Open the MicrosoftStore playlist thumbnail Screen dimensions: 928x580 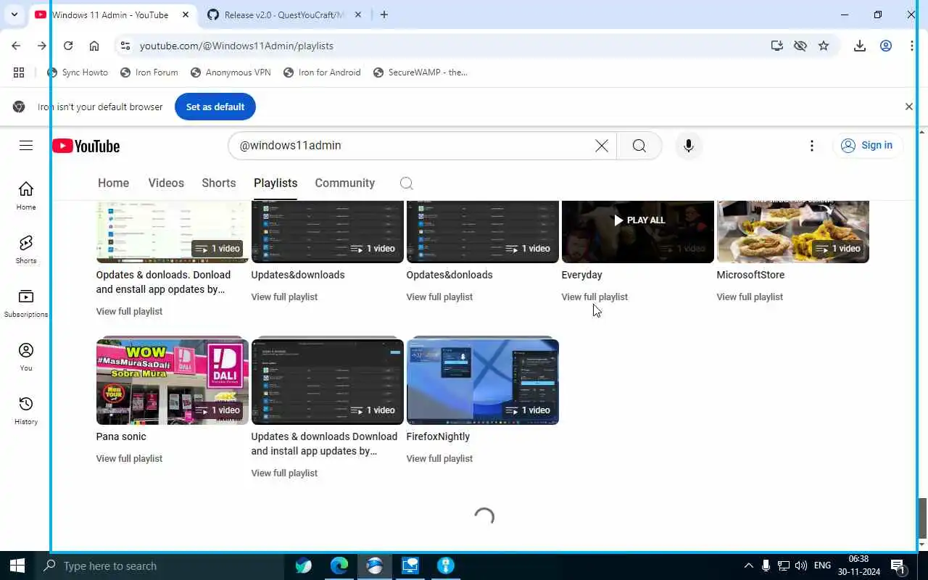tap(793, 232)
